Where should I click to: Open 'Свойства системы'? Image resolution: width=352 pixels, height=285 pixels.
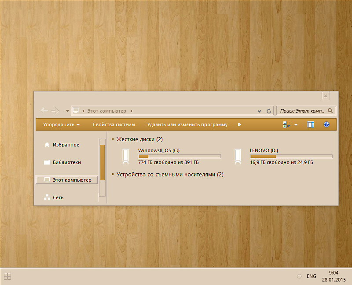114,124
